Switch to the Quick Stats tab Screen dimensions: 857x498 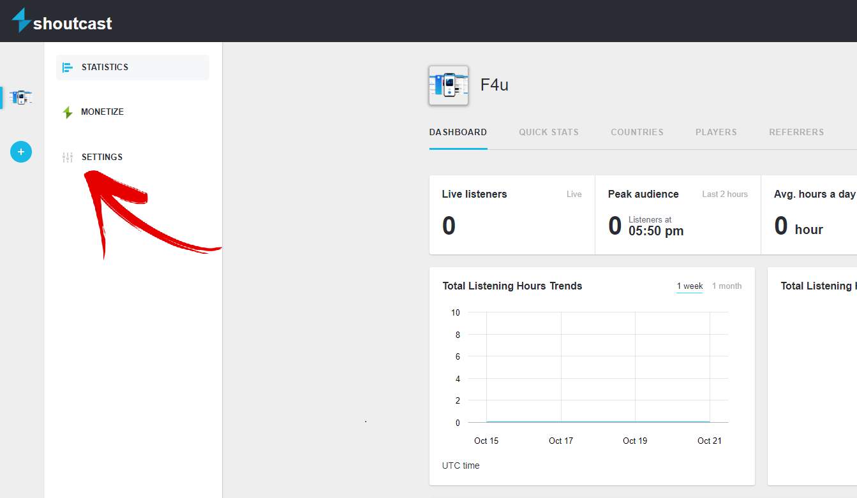[549, 133]
